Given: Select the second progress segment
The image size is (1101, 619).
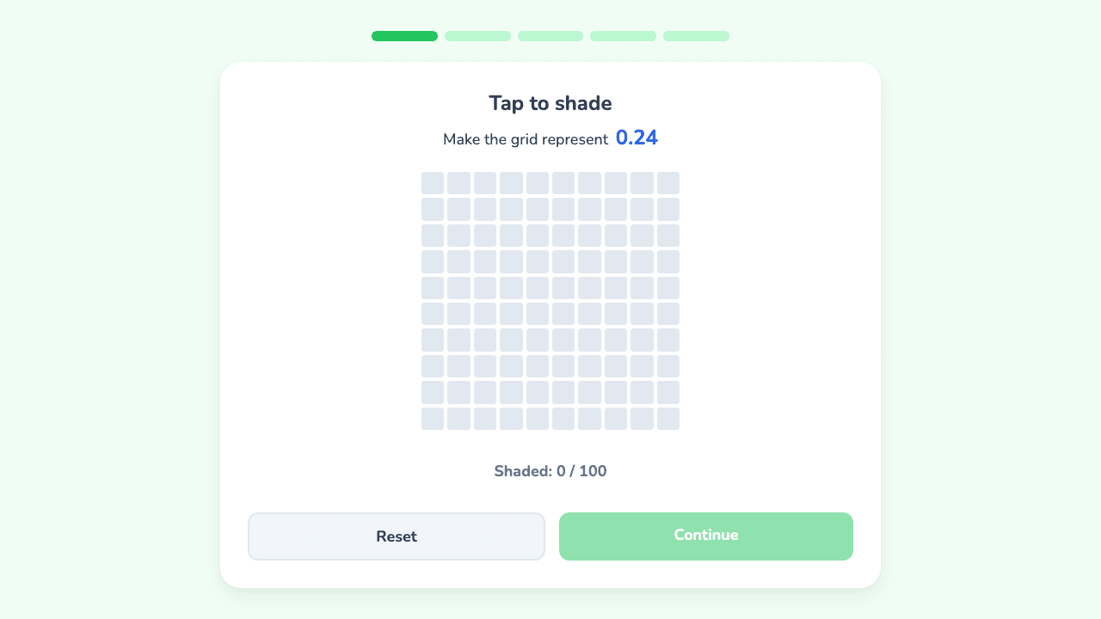Looking at the screenshot, I should pos(477,36).
